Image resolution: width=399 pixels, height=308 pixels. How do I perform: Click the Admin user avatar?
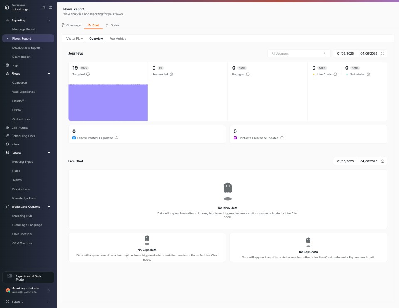click(x=8, y=290)
